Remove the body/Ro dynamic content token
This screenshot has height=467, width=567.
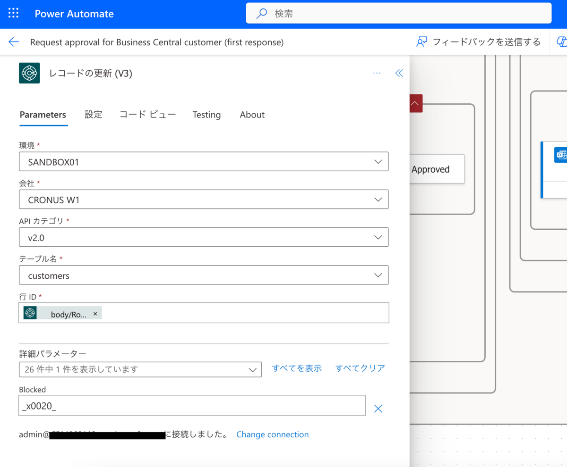pos(95,313)
